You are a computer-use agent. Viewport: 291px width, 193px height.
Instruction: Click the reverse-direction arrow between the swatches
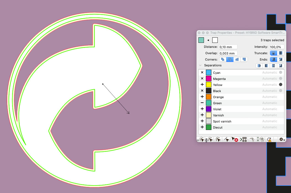[208, 40]
